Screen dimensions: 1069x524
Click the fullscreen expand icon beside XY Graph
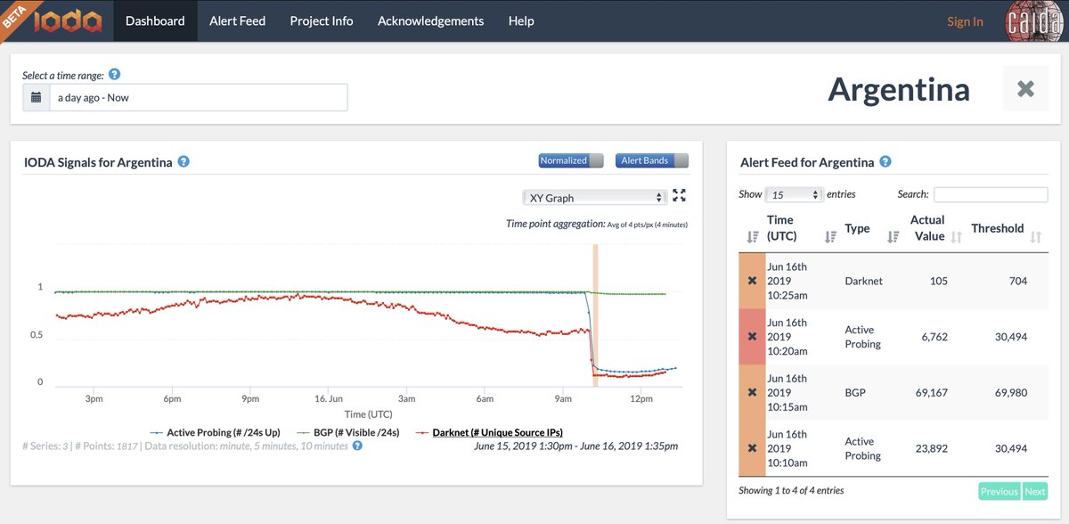pos(679,195)
